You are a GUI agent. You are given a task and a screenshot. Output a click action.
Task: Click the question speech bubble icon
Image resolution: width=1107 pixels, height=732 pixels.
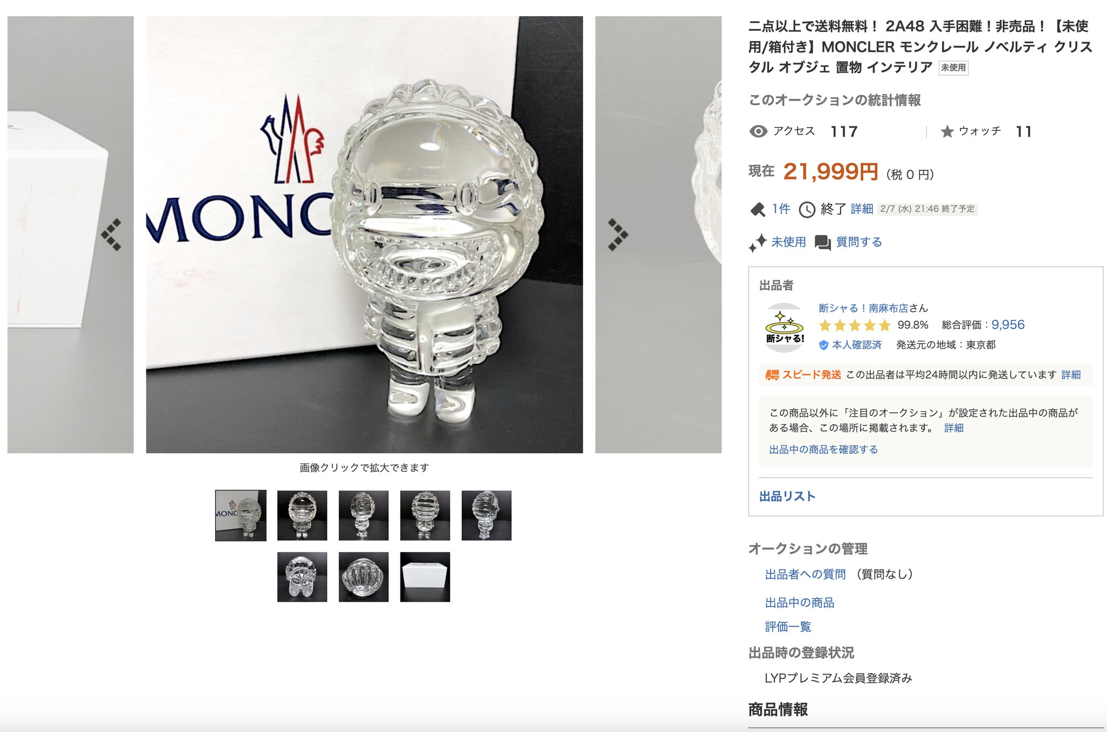point(823,242)
